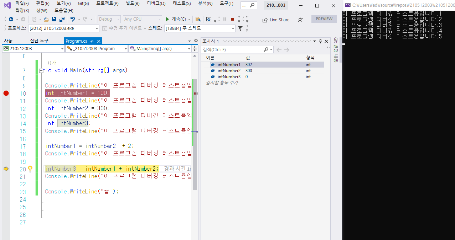The width and height of the screenshot is (455, 240).
Task: Click the navigate backward arrow icon
Action: click(11, 19)
